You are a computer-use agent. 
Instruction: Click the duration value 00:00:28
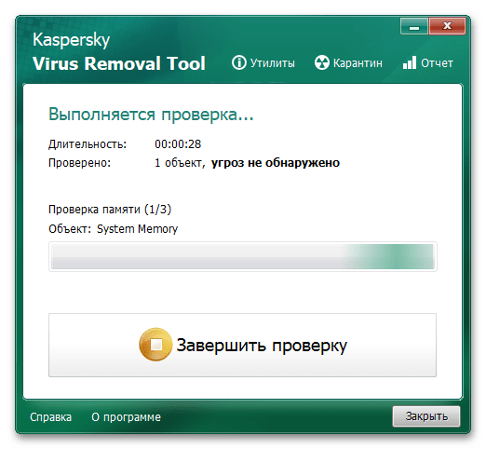(x=178, y=144)
